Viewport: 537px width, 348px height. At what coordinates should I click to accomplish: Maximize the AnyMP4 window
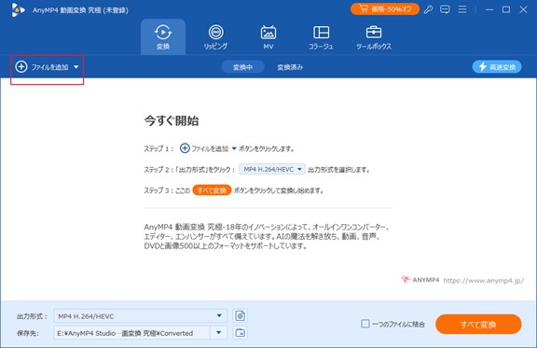[x=506, y=9]
